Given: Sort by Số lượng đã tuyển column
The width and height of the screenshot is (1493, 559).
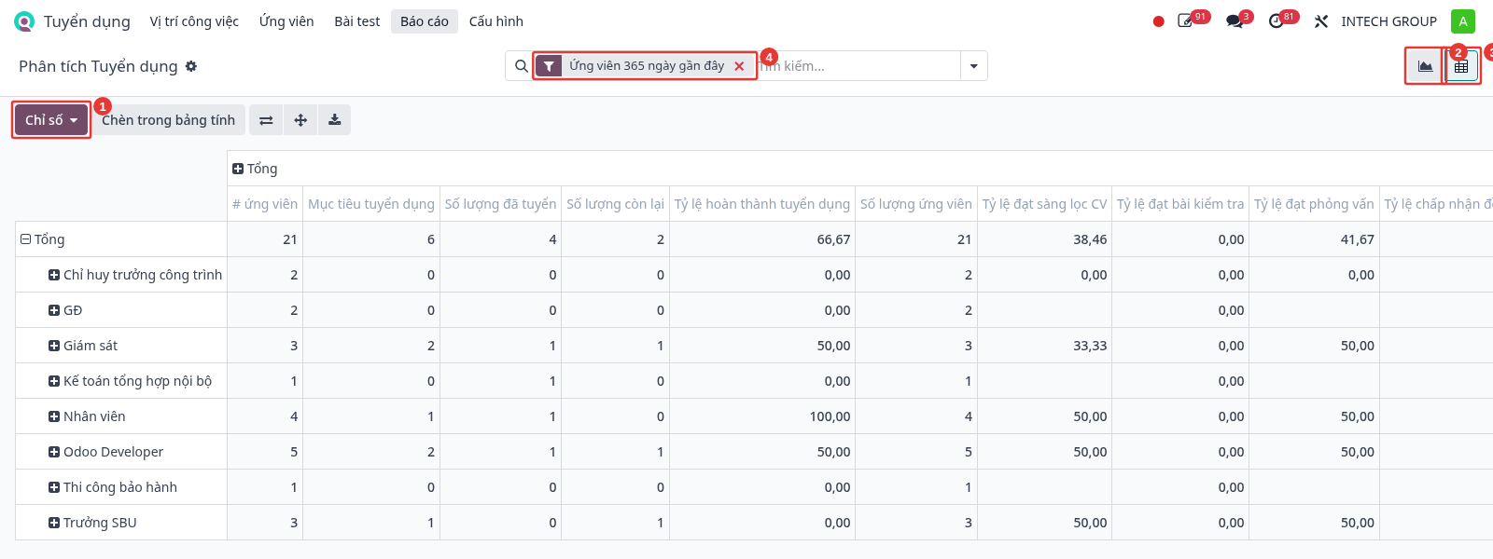Looking at the screenshot, I should (x=500, y=204).
